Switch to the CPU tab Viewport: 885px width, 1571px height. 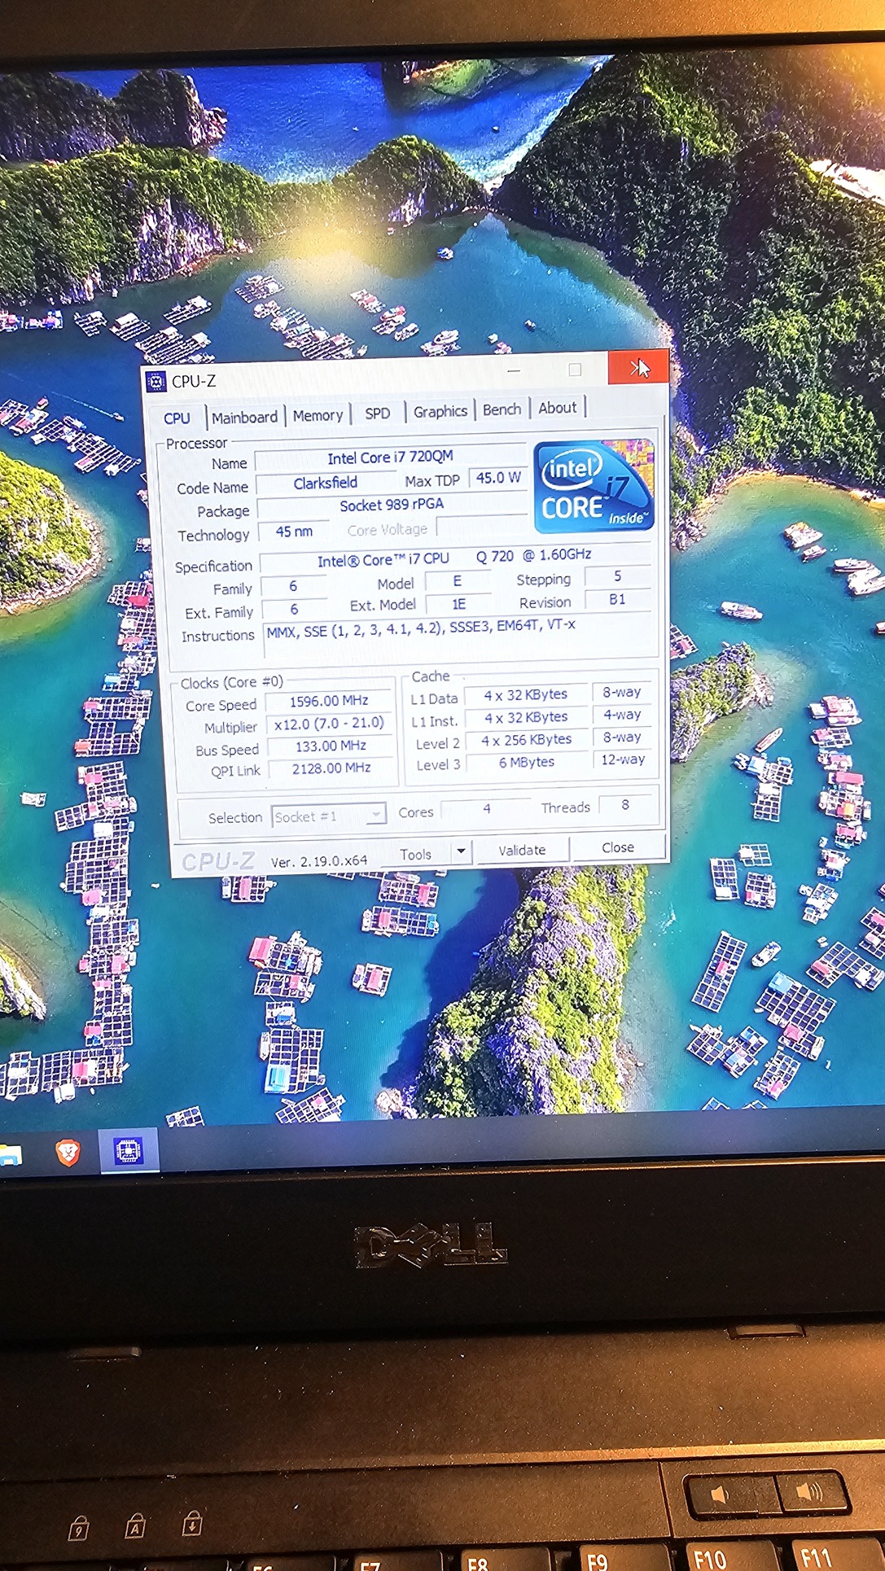pyautogui.click(x=177, y=418)
